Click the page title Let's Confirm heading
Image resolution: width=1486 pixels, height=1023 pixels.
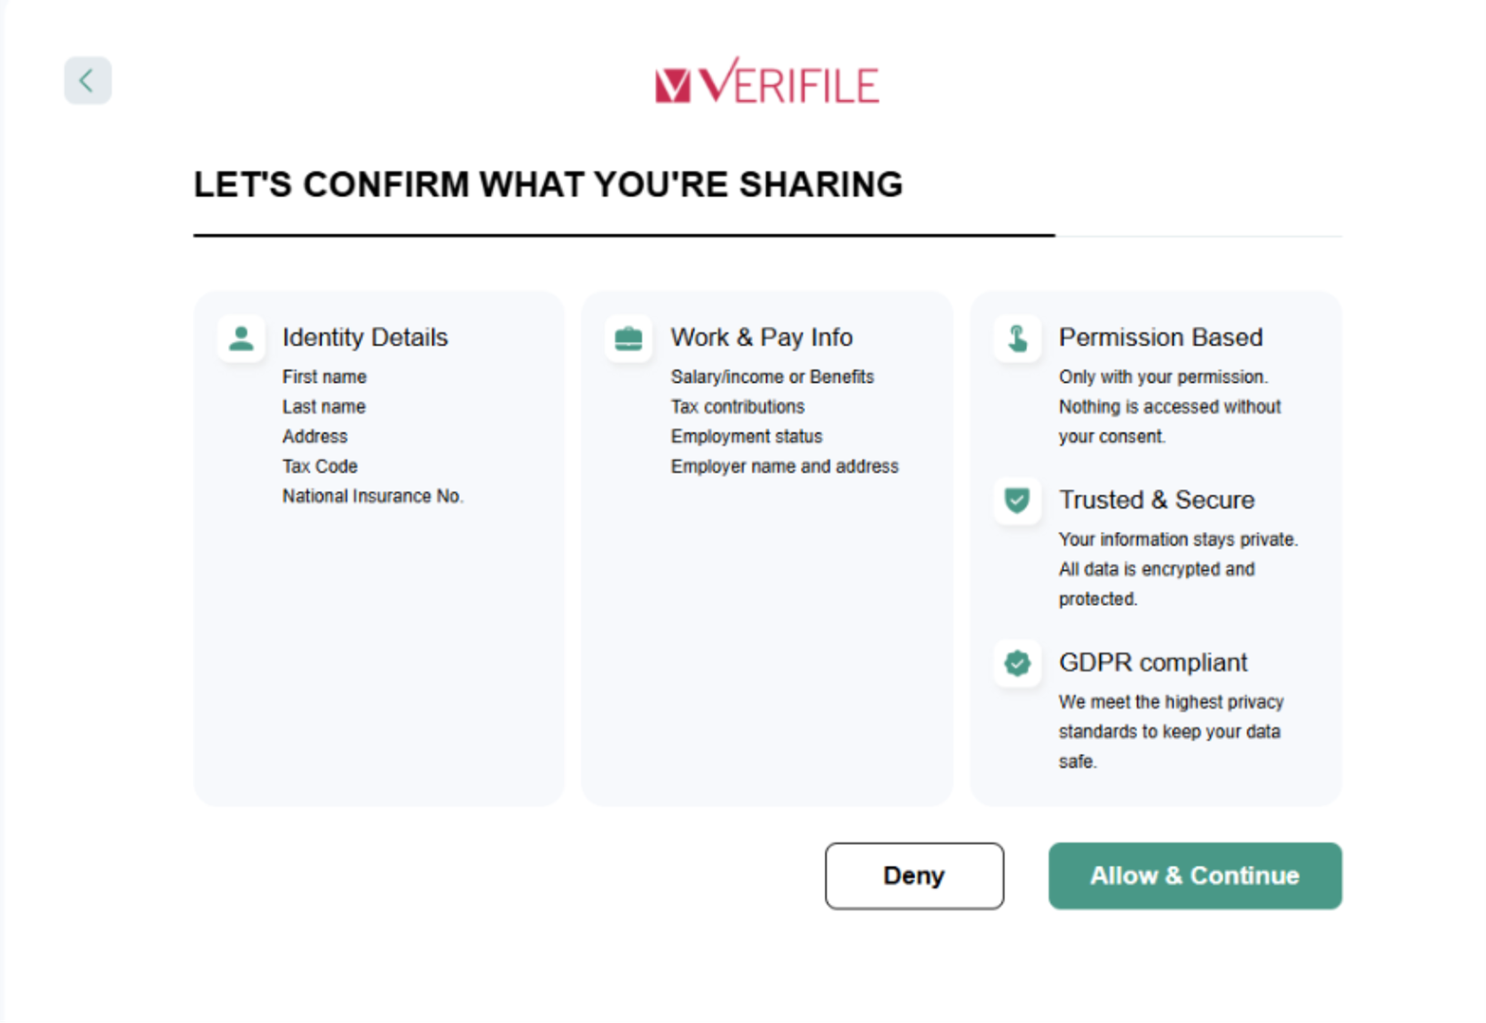[x=547, y=185]
